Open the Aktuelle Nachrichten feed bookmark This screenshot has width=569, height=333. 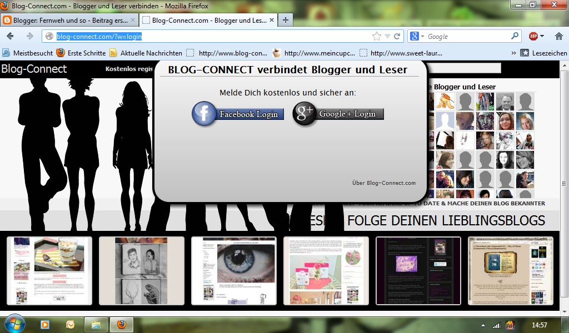[146, 53]
